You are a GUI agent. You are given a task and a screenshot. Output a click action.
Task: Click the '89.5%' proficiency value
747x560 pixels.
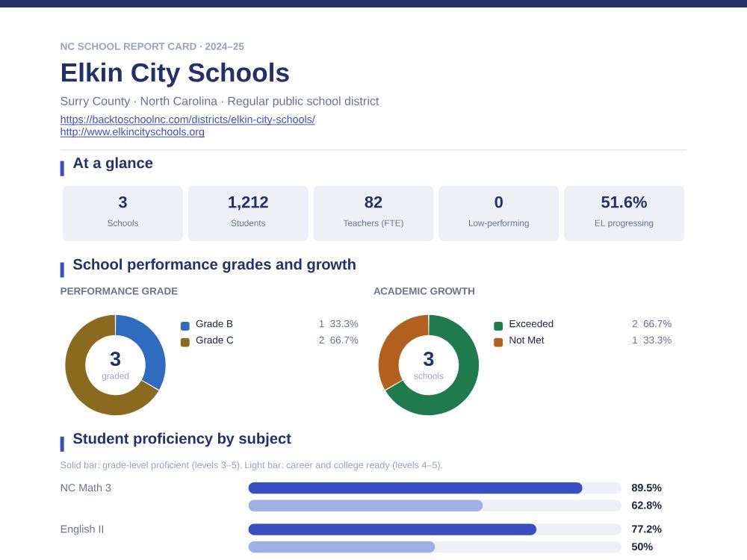[x=646, y=488]
